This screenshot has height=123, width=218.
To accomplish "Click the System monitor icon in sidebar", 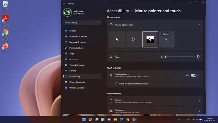I will point(66,31).
